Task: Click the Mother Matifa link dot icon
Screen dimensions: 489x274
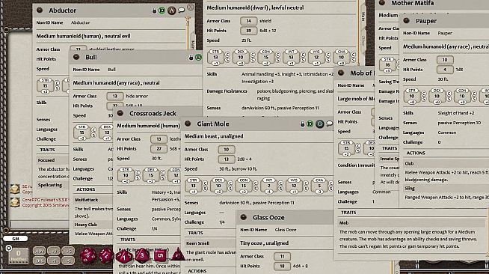Action: click(382, 3)
